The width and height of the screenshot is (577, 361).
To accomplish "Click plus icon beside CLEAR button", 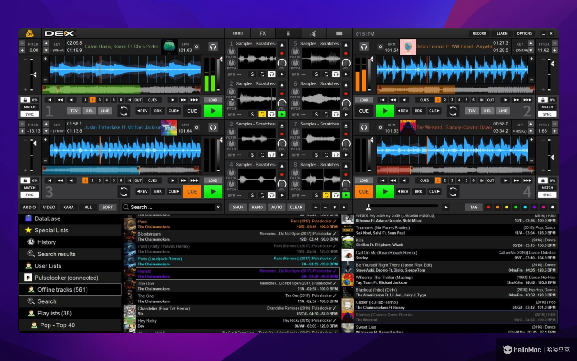I will pos(316,207).
